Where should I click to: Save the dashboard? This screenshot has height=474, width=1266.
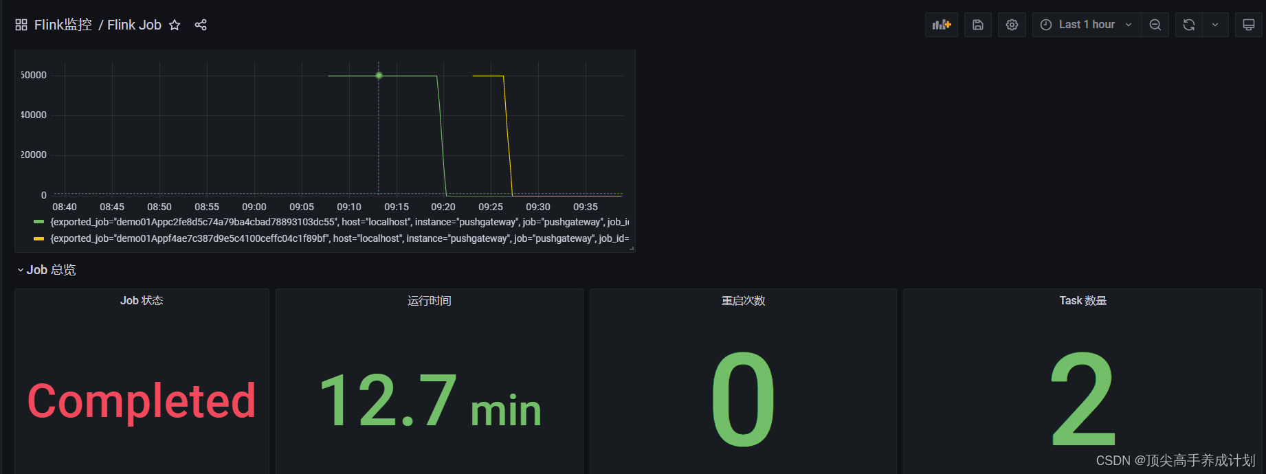click(x=978, y=25)
